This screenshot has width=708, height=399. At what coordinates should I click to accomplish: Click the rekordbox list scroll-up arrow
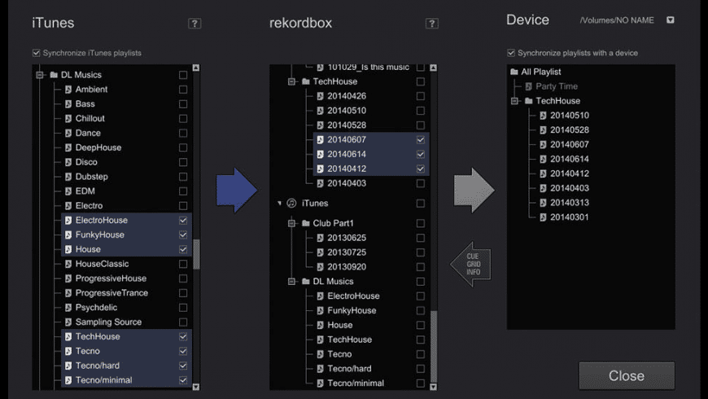pyautogui.click(x=434, y=68)
